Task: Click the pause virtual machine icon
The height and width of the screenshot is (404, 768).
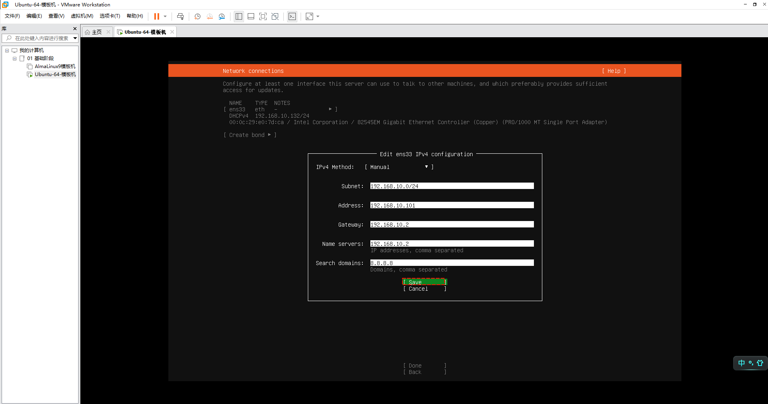Action: click(157, 16)
